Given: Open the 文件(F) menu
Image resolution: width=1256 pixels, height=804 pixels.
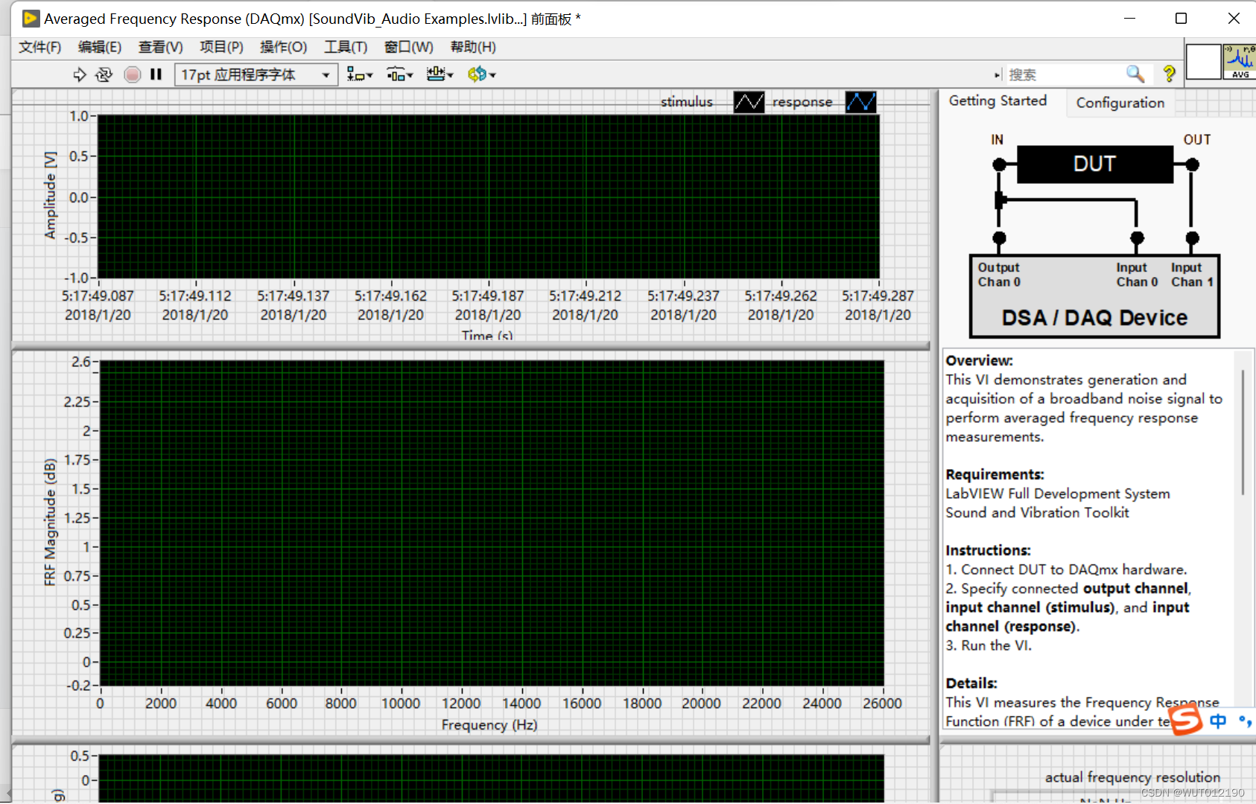Looking at the screenshot, I should tap(39, 47).
